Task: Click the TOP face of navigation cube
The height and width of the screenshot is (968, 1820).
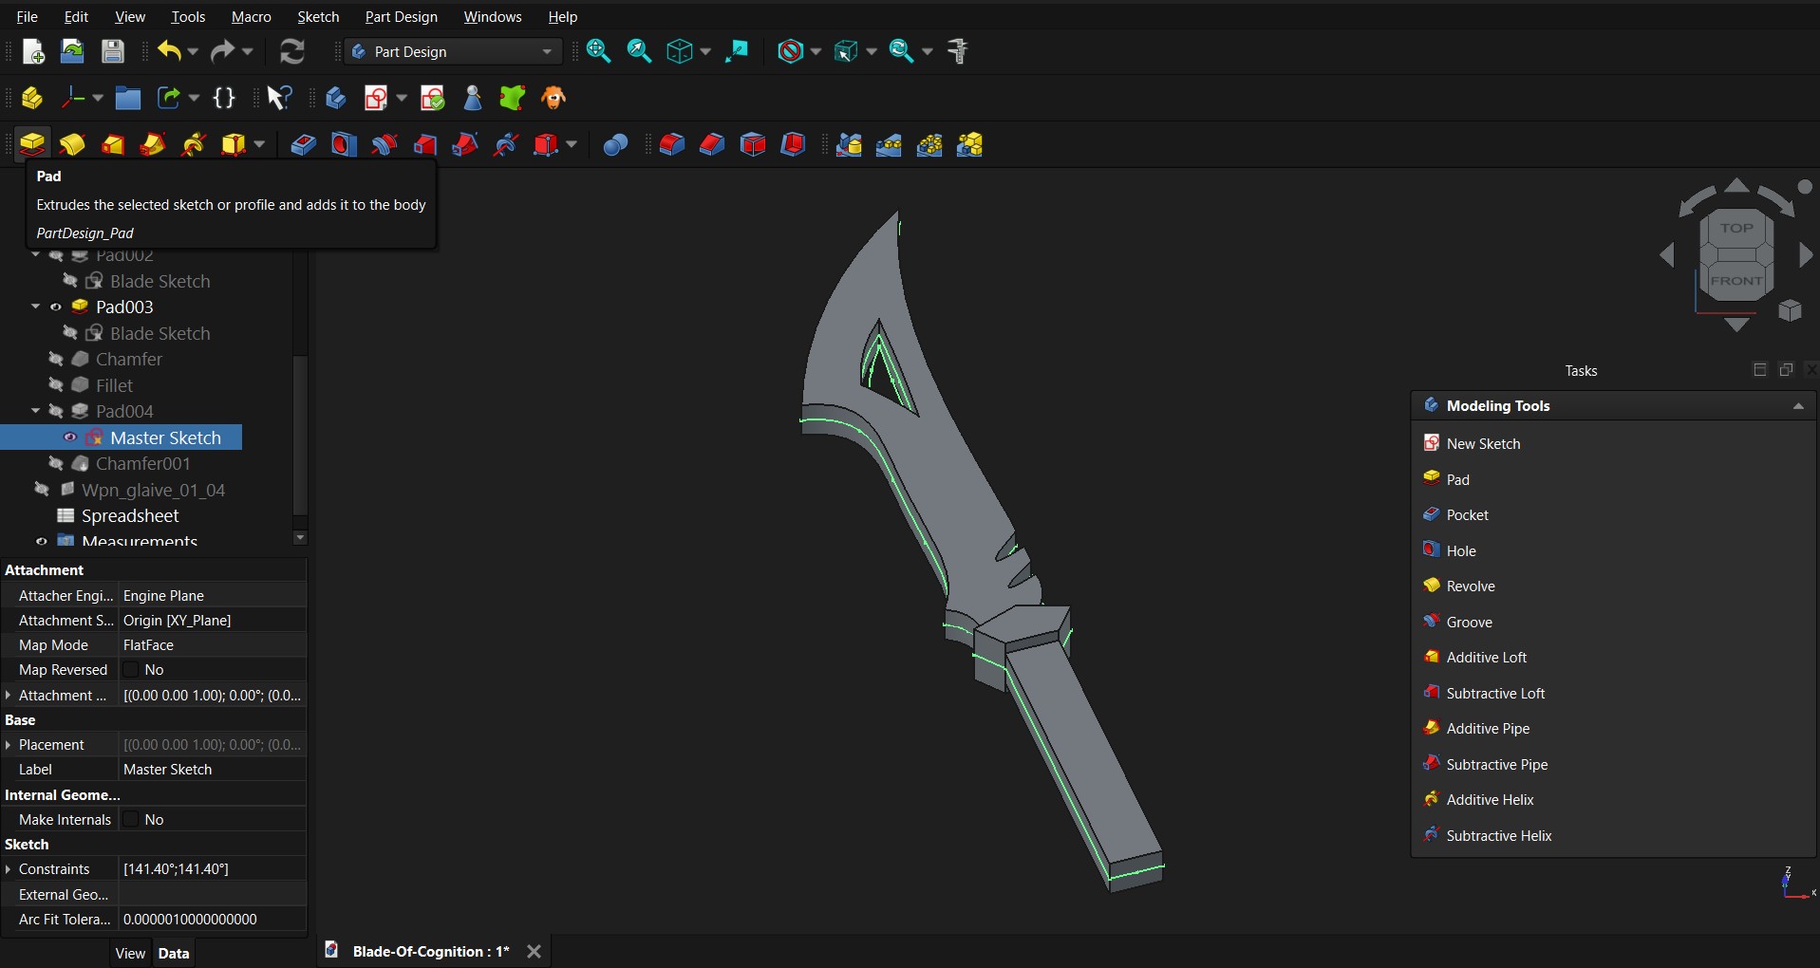Action: [1736, 228]
